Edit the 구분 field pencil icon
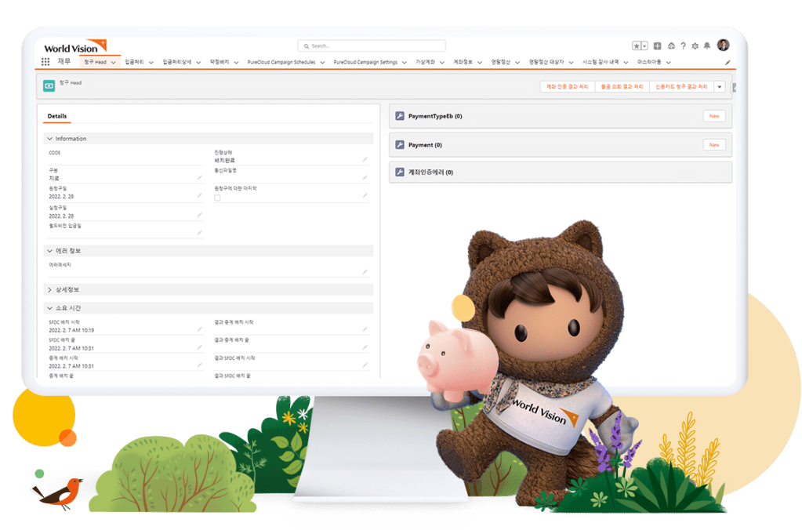This screenshot has height=530, width=802. [199, 178]
